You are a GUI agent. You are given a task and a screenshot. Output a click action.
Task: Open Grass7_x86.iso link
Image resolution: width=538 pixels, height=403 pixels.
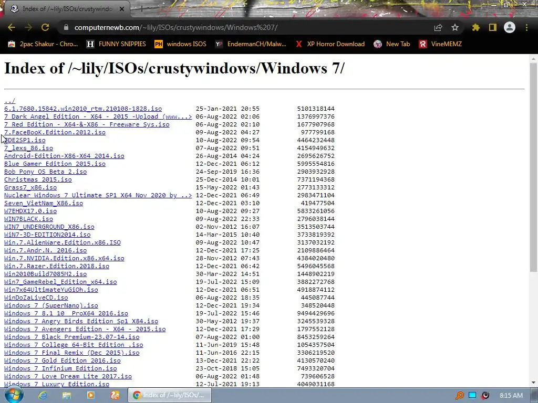point(30,187)
